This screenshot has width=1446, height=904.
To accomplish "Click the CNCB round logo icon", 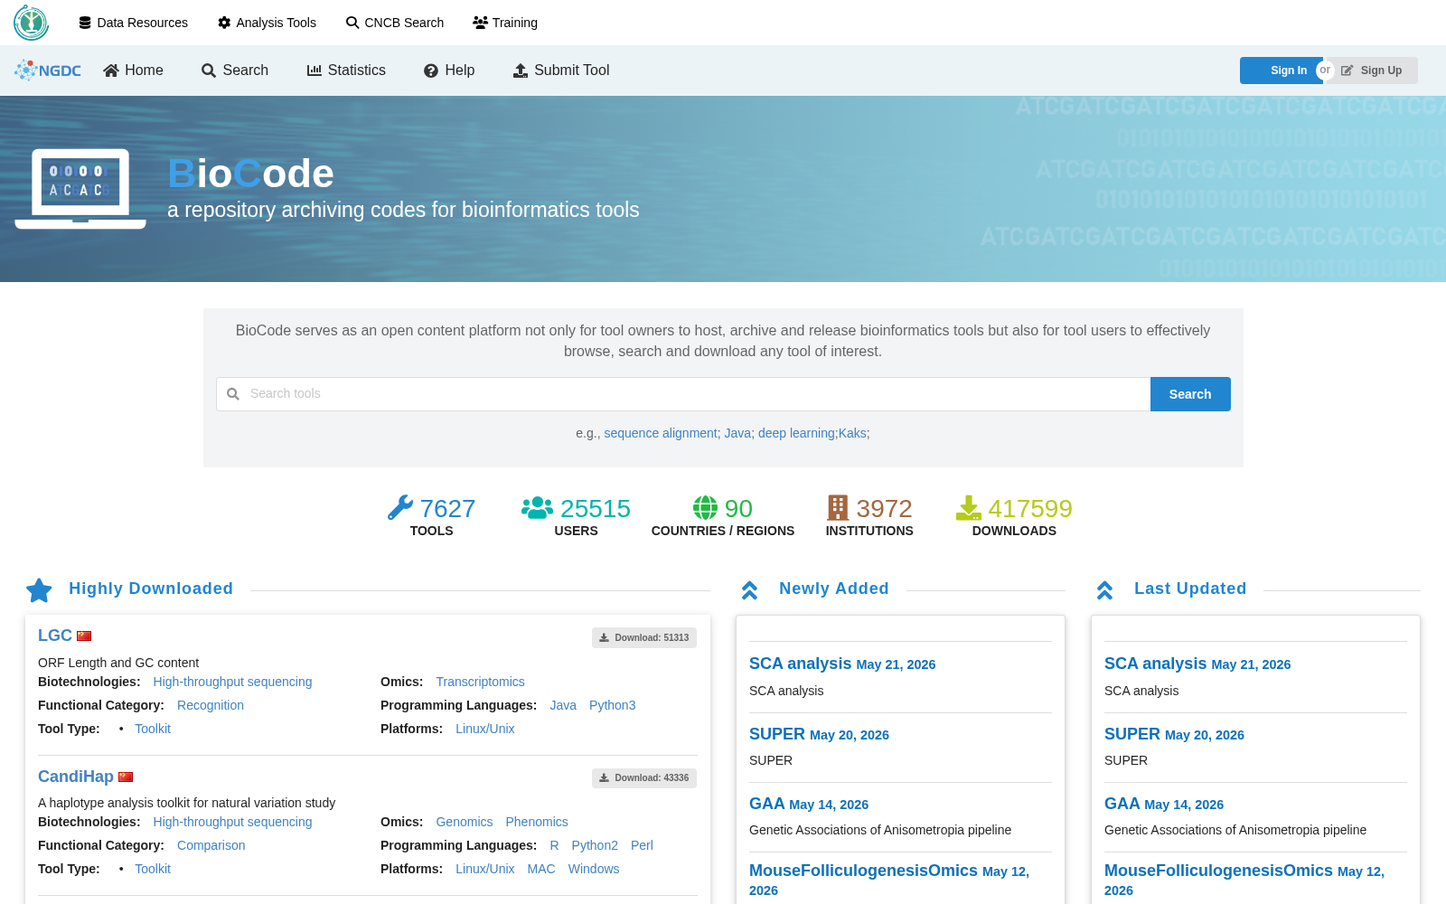I will click(31, 23).
